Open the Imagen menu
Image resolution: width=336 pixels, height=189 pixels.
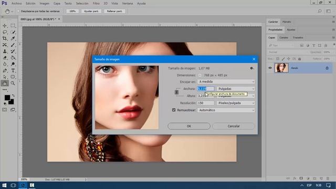[x=44, y=4]
